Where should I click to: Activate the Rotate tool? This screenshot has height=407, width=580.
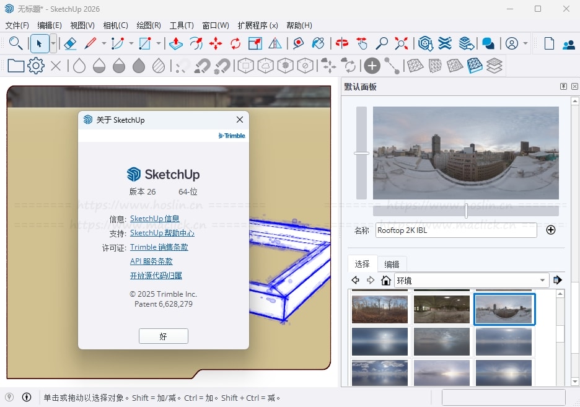click(x=235, y=43)
